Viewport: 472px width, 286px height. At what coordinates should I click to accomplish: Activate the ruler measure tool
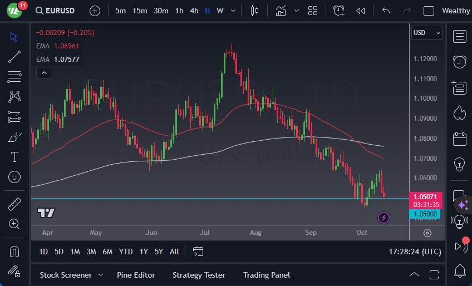[x=14, y=204]
